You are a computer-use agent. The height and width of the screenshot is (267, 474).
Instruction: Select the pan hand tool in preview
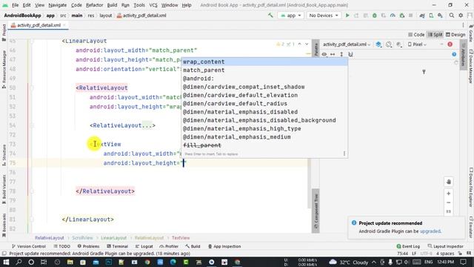click(449, 182)
